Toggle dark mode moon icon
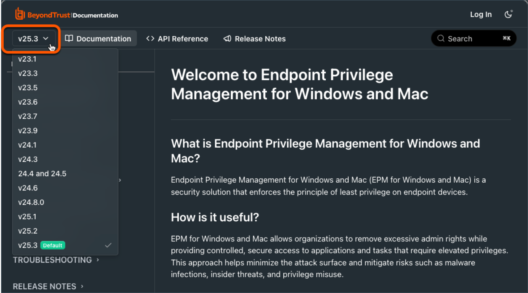The image size is (528, 293). coord(508,14)
